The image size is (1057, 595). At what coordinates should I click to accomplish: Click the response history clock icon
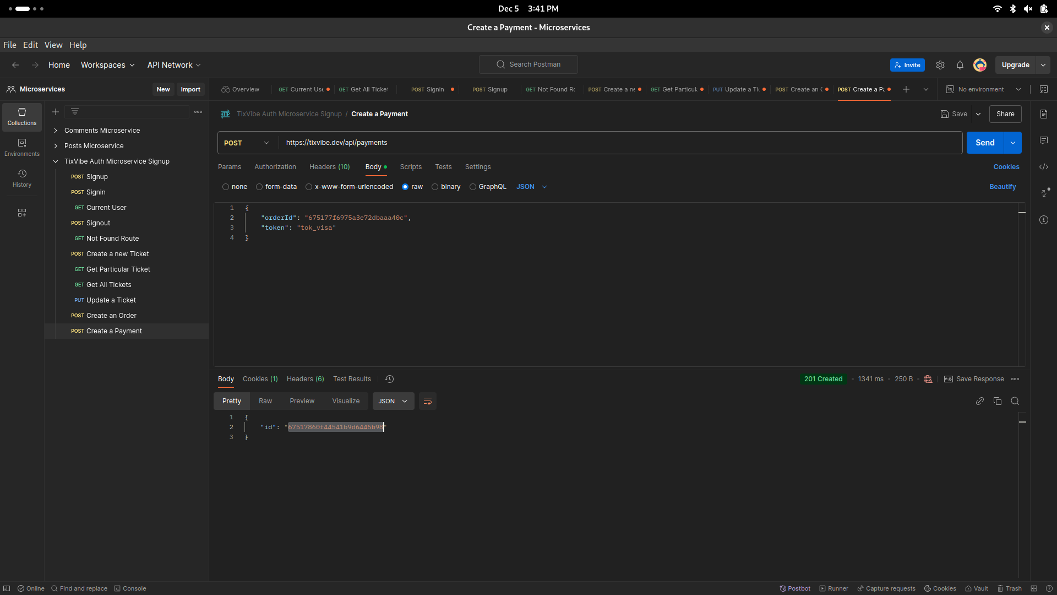click(x=389, y=379)
